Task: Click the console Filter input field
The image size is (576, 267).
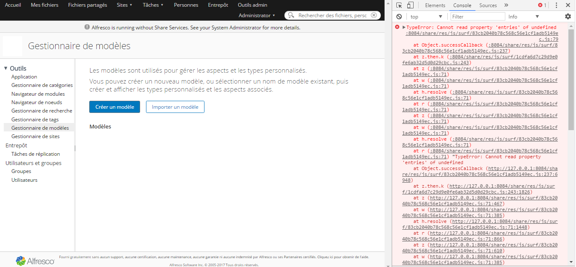Action: coord(478,16)
